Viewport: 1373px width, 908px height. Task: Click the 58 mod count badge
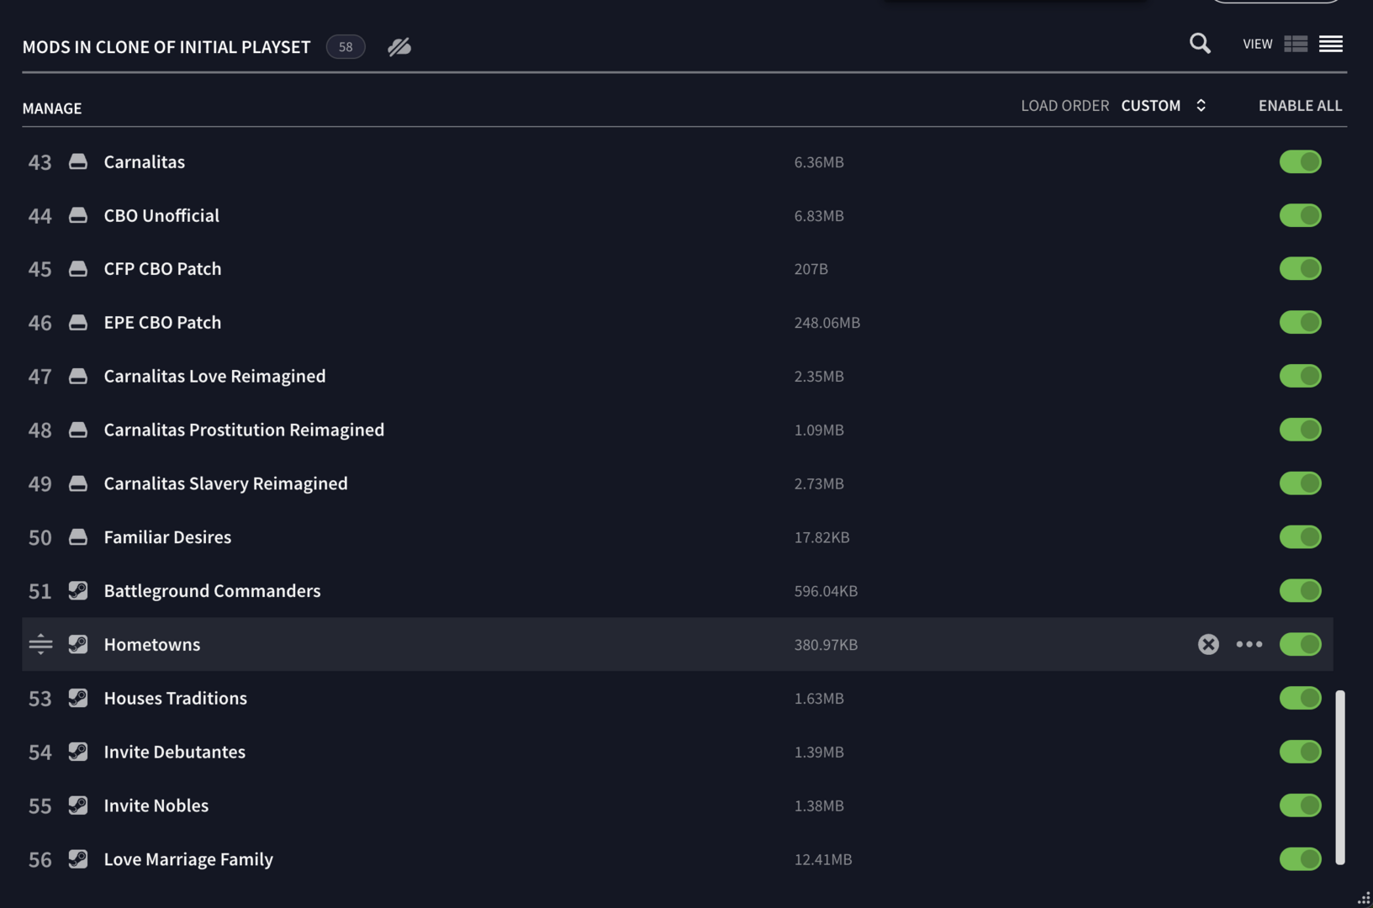click(346, 47)
